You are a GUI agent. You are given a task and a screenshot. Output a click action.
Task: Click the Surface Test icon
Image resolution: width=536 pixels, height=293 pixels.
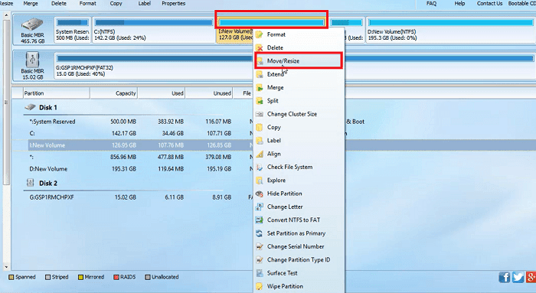click(x=260, y=273)
